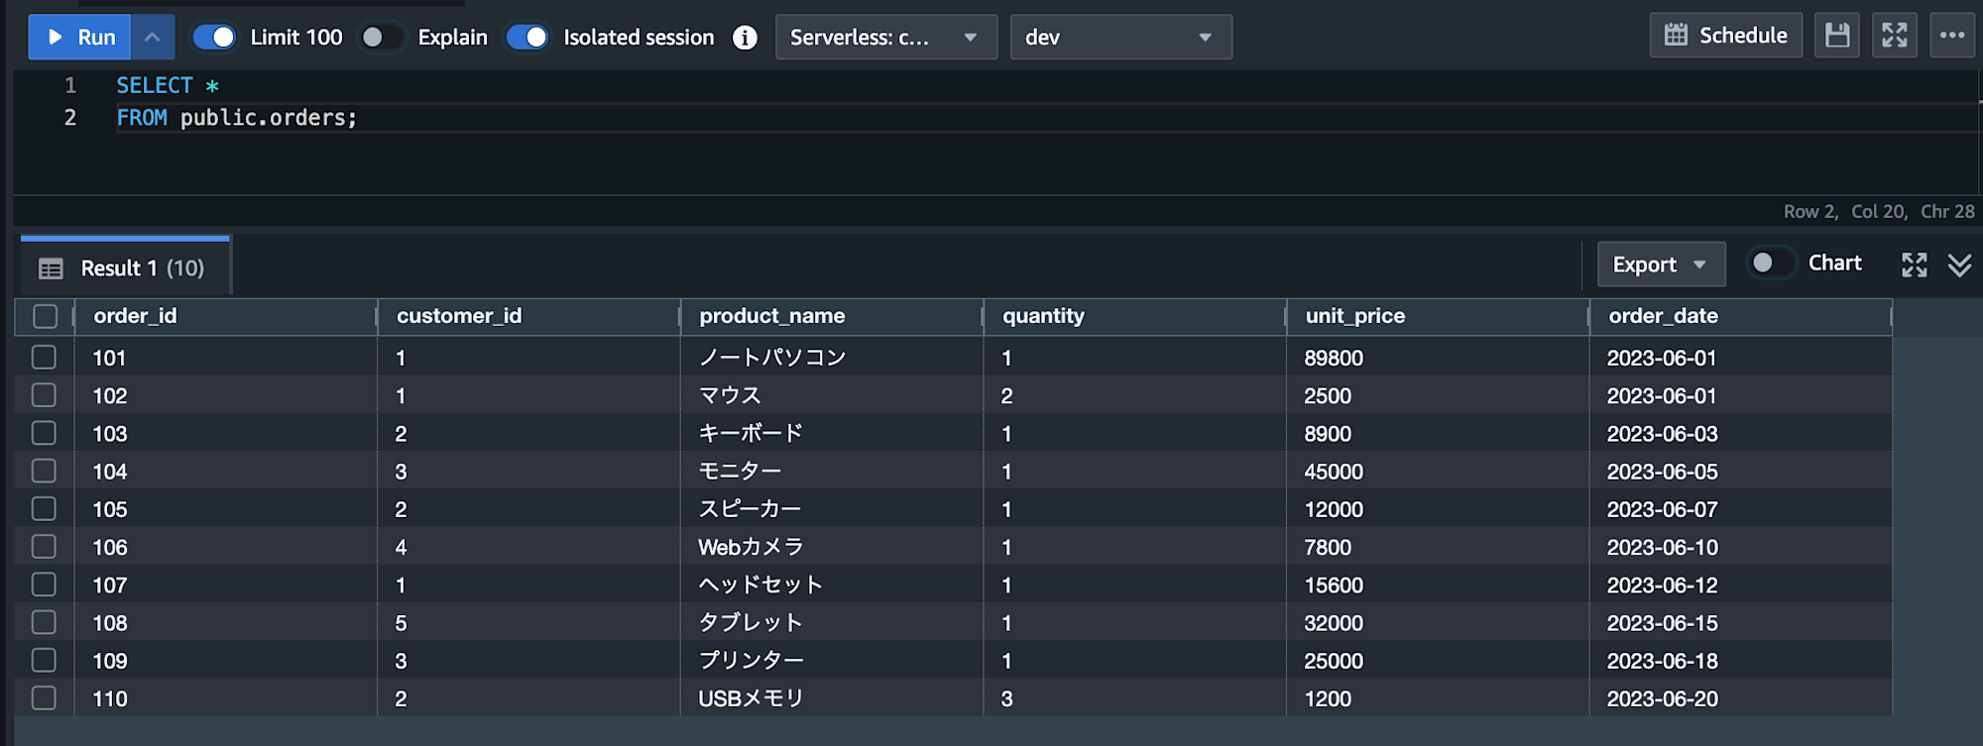Open the dev database dropdown
Screen dimensions: 1983x746
click(x=1120, y=38)
